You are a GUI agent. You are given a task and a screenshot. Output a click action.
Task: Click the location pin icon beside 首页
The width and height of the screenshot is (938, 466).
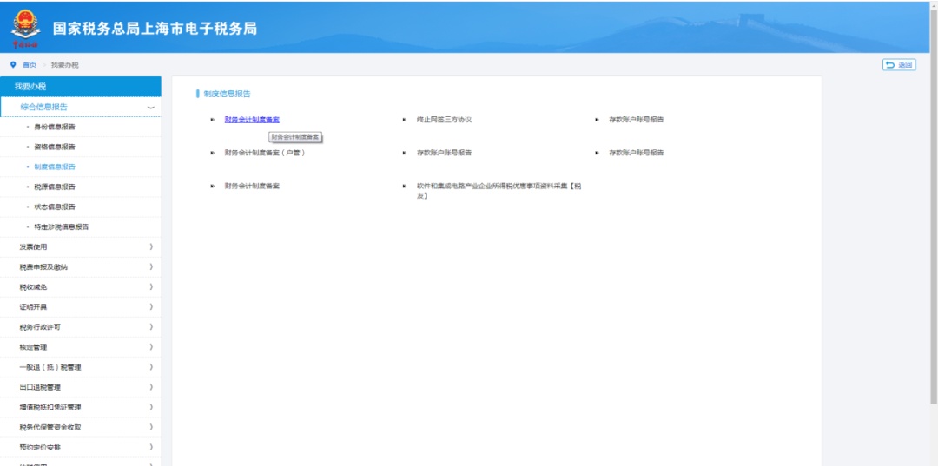click(x=13, y=65)
